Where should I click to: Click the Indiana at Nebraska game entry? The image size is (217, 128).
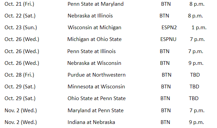[x=91, y=122]
